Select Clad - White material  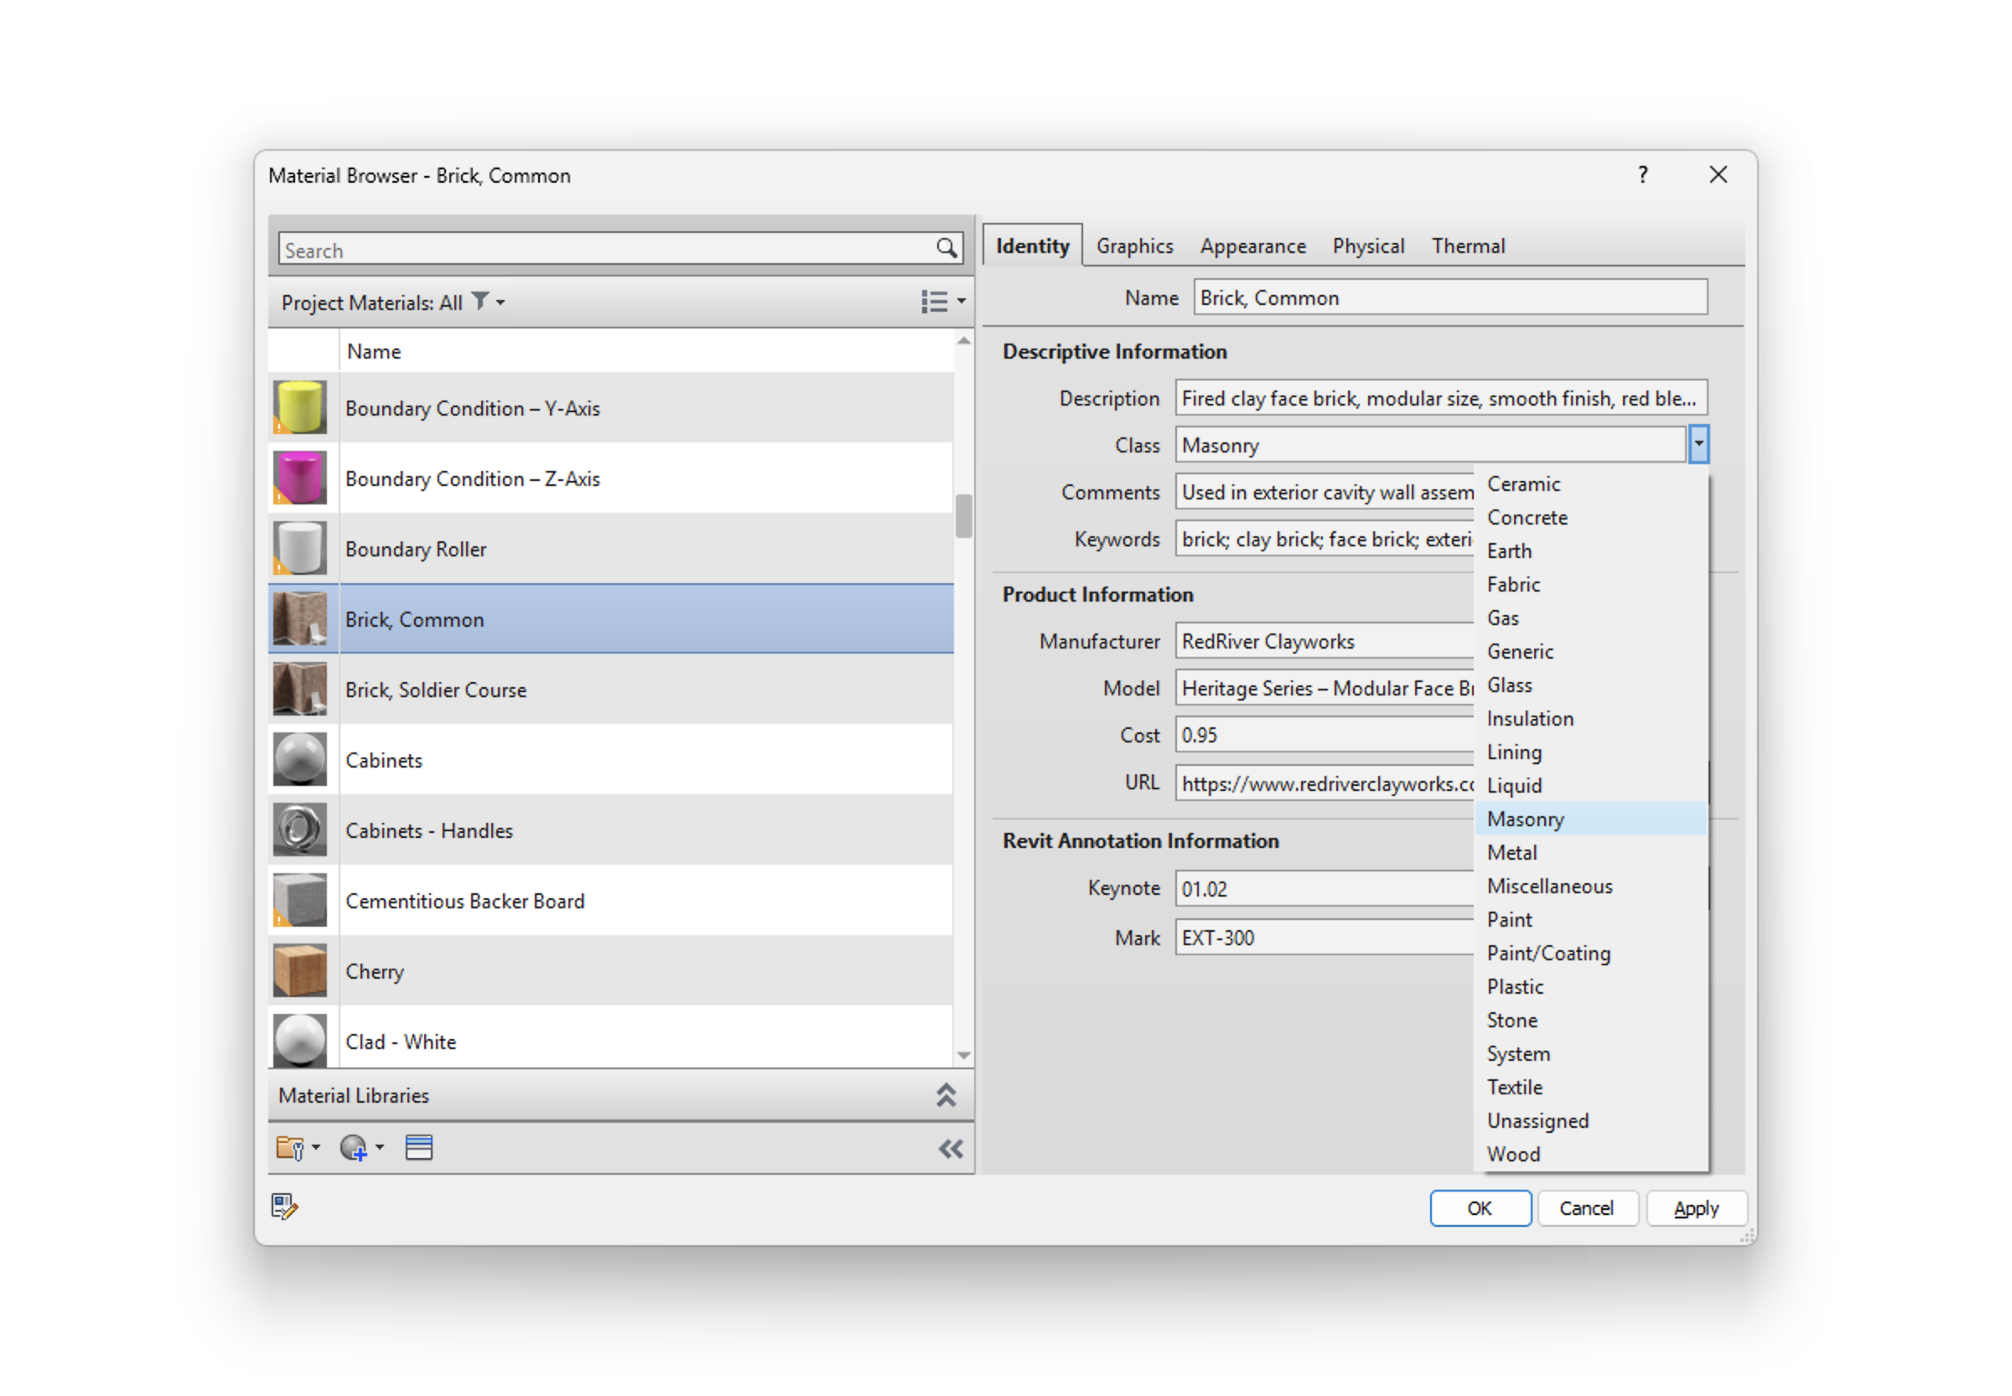coord(610,1039)
